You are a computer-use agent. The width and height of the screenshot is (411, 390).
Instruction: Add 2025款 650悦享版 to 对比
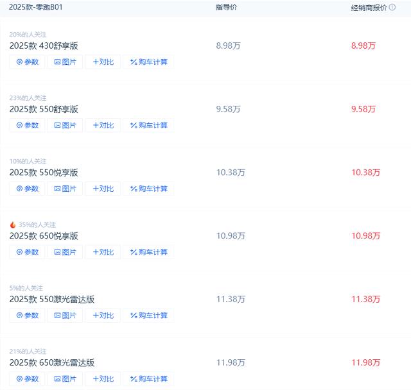(x=103, y=252)
